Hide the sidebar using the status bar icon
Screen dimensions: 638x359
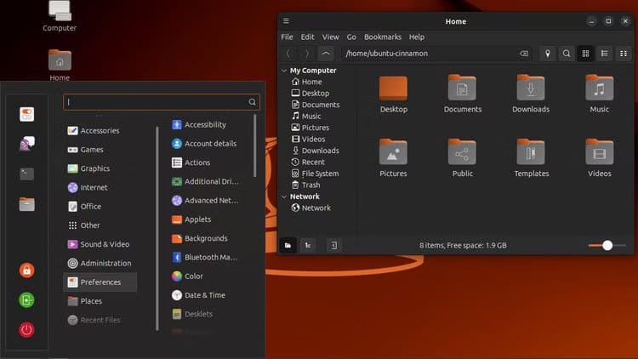pos(334,245)
